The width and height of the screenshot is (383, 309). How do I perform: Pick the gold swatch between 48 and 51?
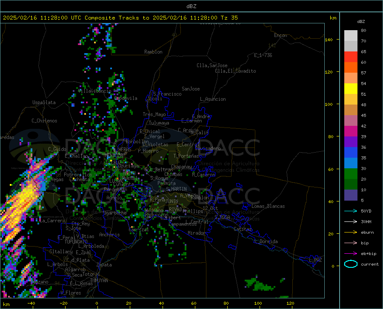(351, 99)
